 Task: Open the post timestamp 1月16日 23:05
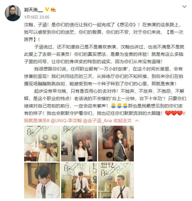[37, 17]
